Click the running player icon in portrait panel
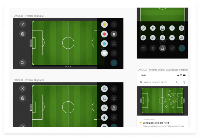The width and height of the screenshot is (200, 138). pos(153,28)
